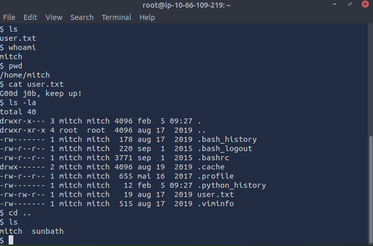Click the sunbath directory name
Screen dimensions: 373x246
coord(48,232)
